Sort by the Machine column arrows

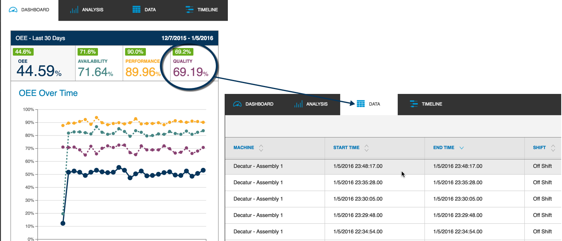tap(261, 148)
